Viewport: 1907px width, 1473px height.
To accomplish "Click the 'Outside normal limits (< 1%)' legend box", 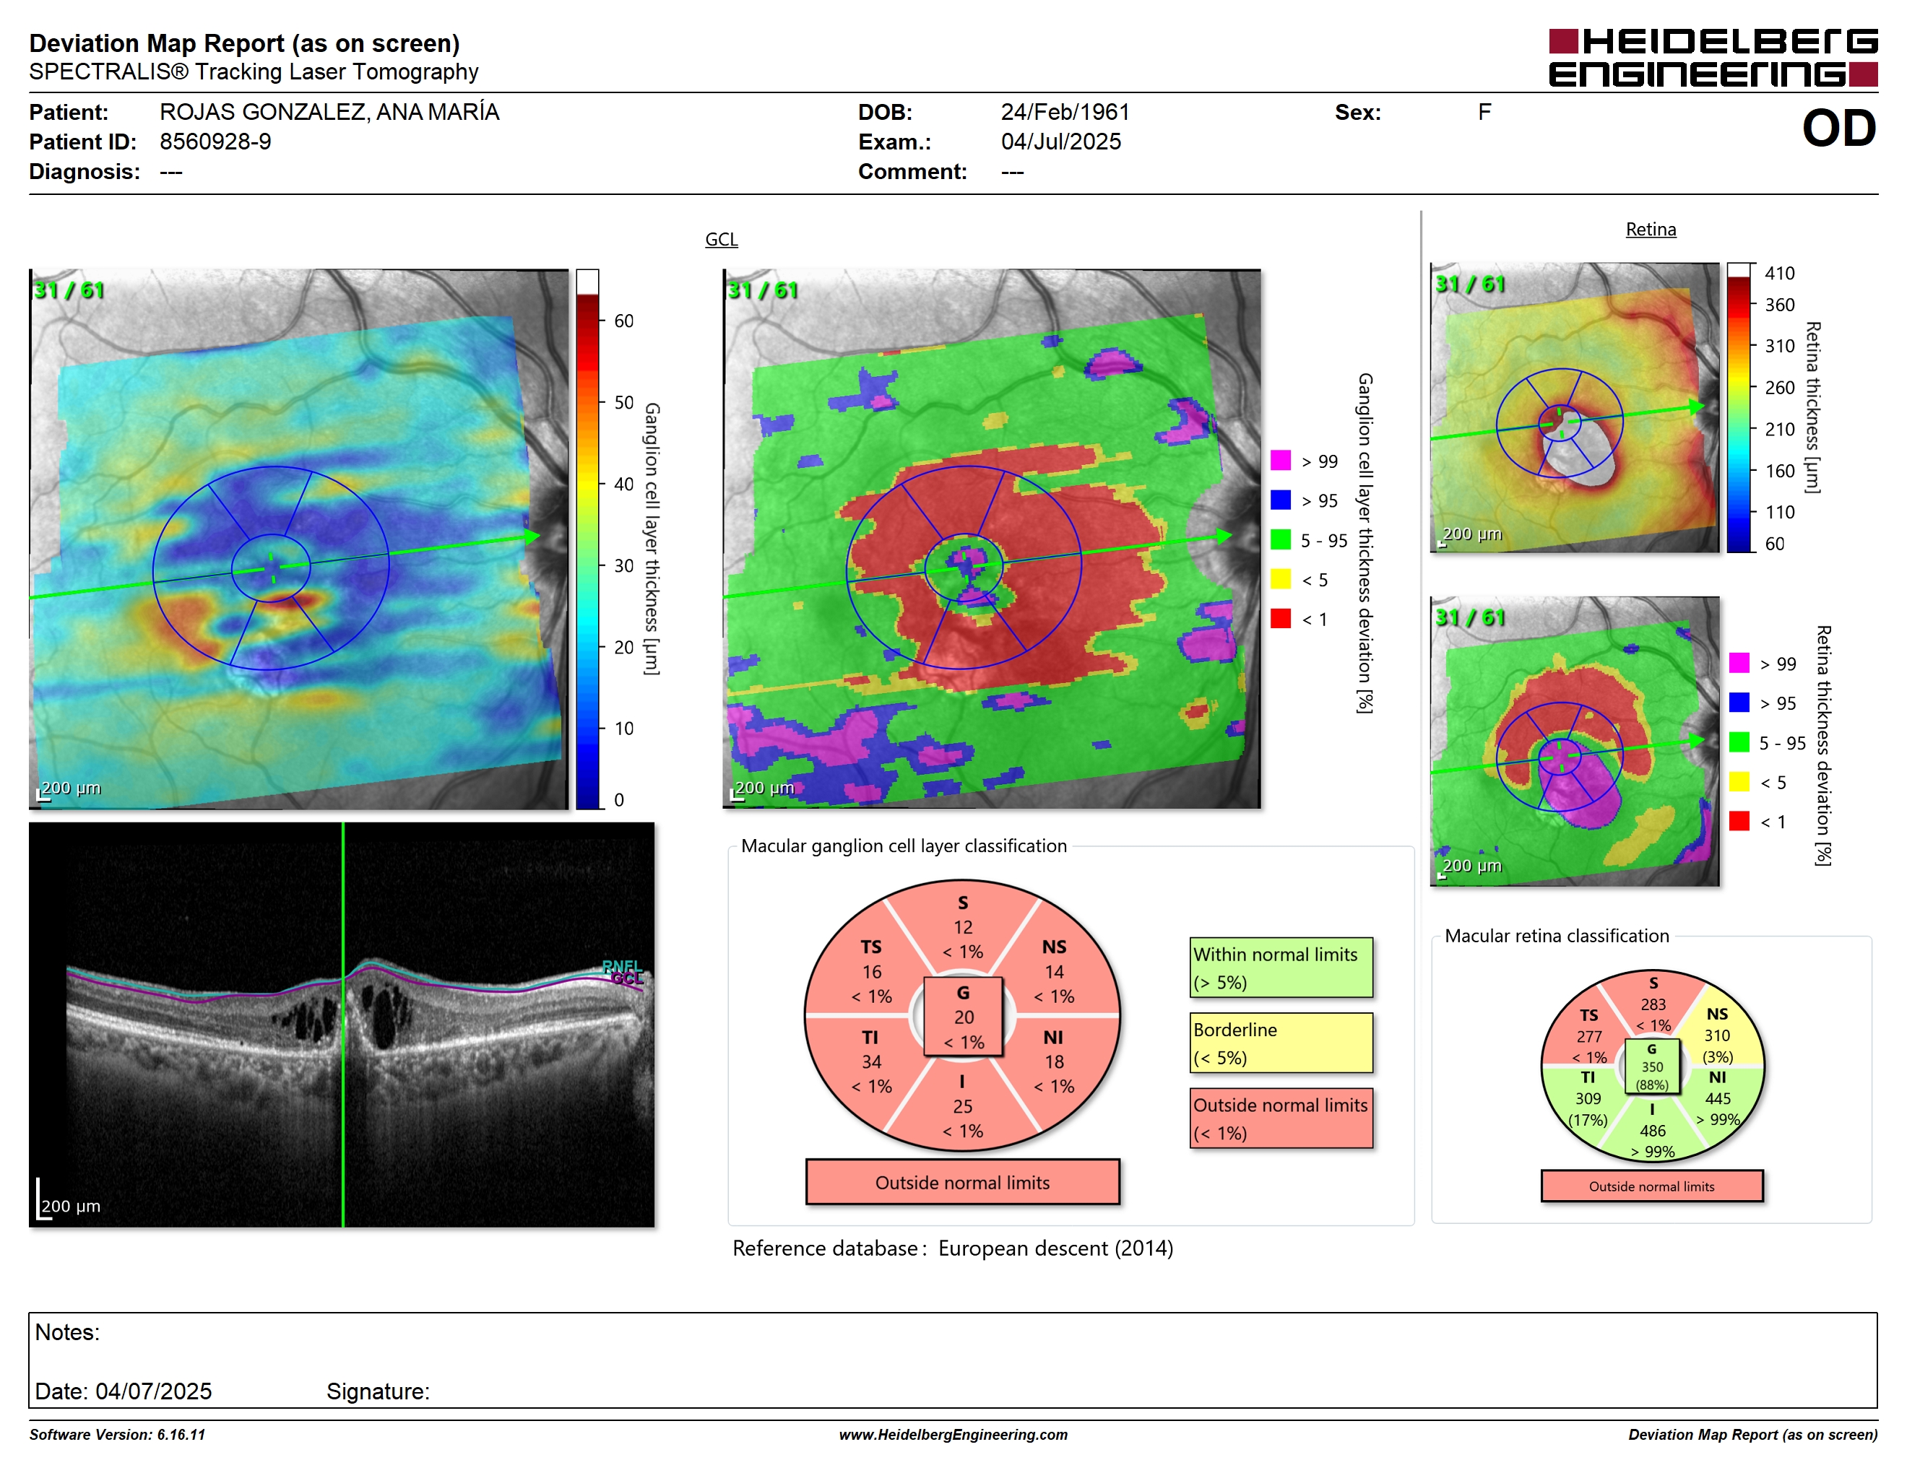I will [1281, 1118].
